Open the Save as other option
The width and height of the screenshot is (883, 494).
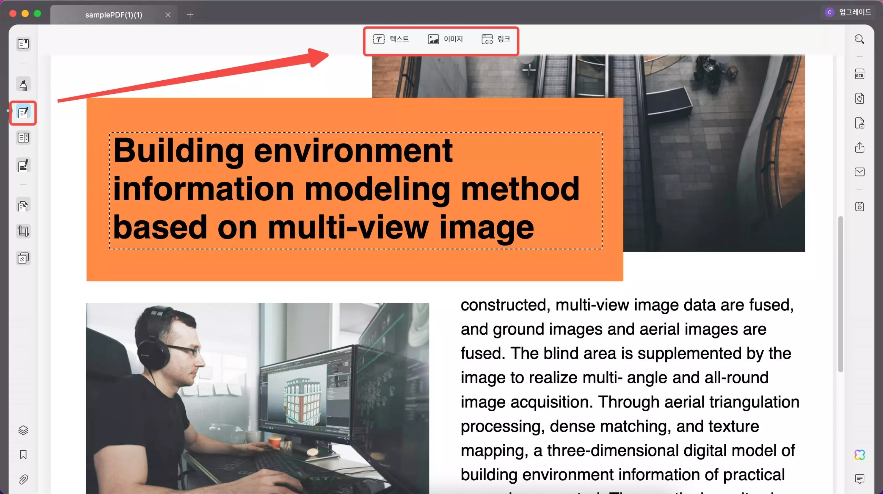point(859,206)
